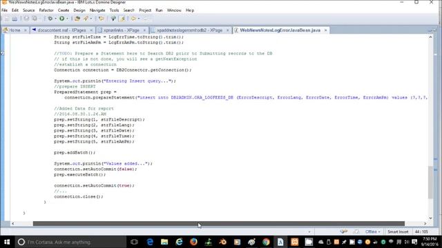
Task: Open the Search menu
Action: coord(129,10)
